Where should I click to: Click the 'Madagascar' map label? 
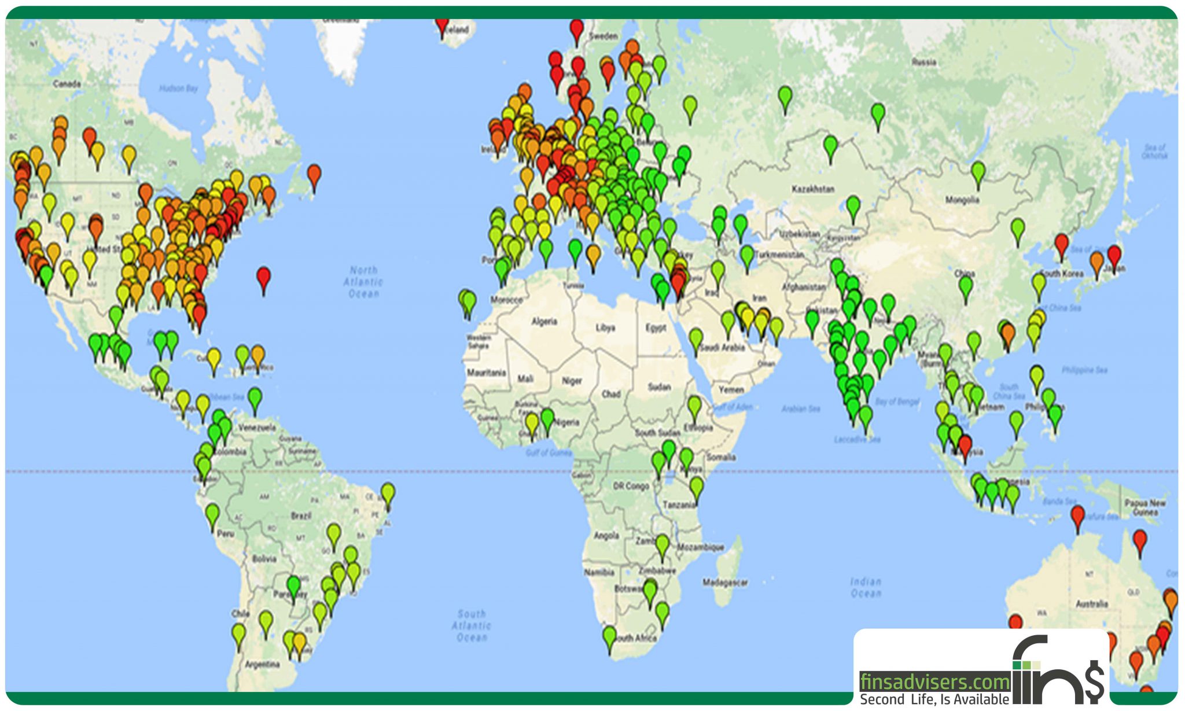[x=725, y=583]
